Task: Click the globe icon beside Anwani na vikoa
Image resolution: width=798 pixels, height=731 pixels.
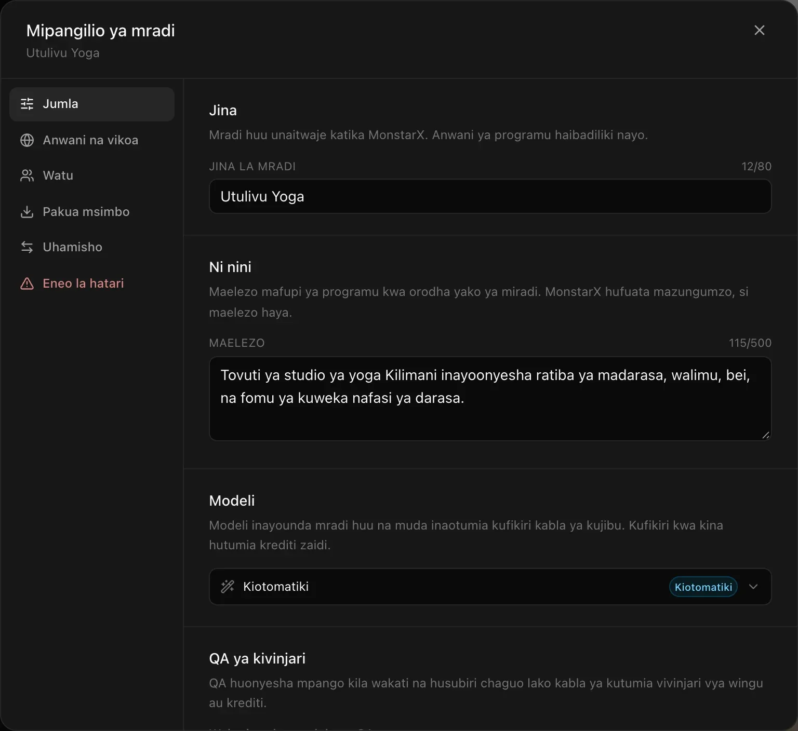Action: click(27, 140)
